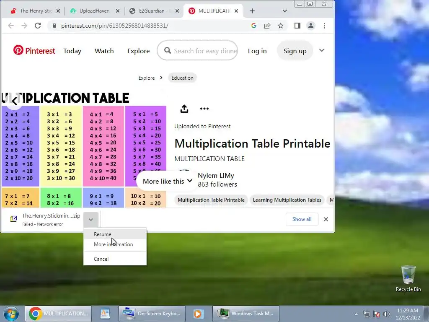Screen dimensions: 429x322
Task: Choose Resume in download menu
Action: [x=115, y=234]
